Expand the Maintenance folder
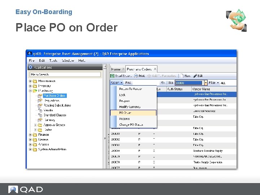 [x=30, y=81]
